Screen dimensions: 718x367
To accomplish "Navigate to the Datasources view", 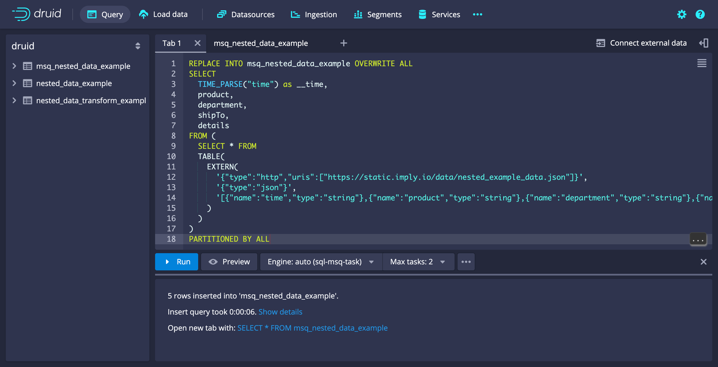I will tap(246, 14).
